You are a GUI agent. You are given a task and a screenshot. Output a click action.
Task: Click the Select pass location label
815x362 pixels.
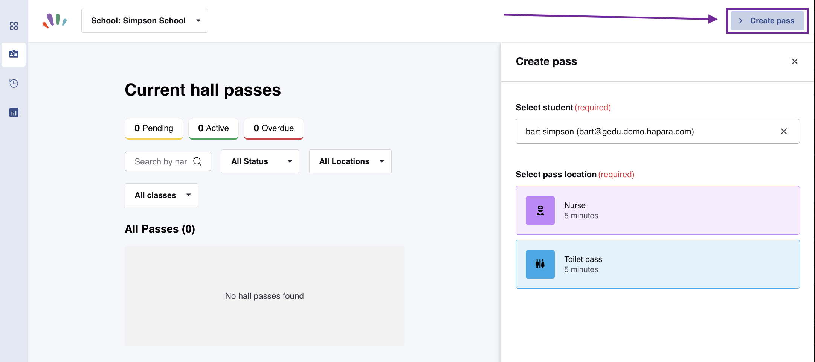click(556, 174)
